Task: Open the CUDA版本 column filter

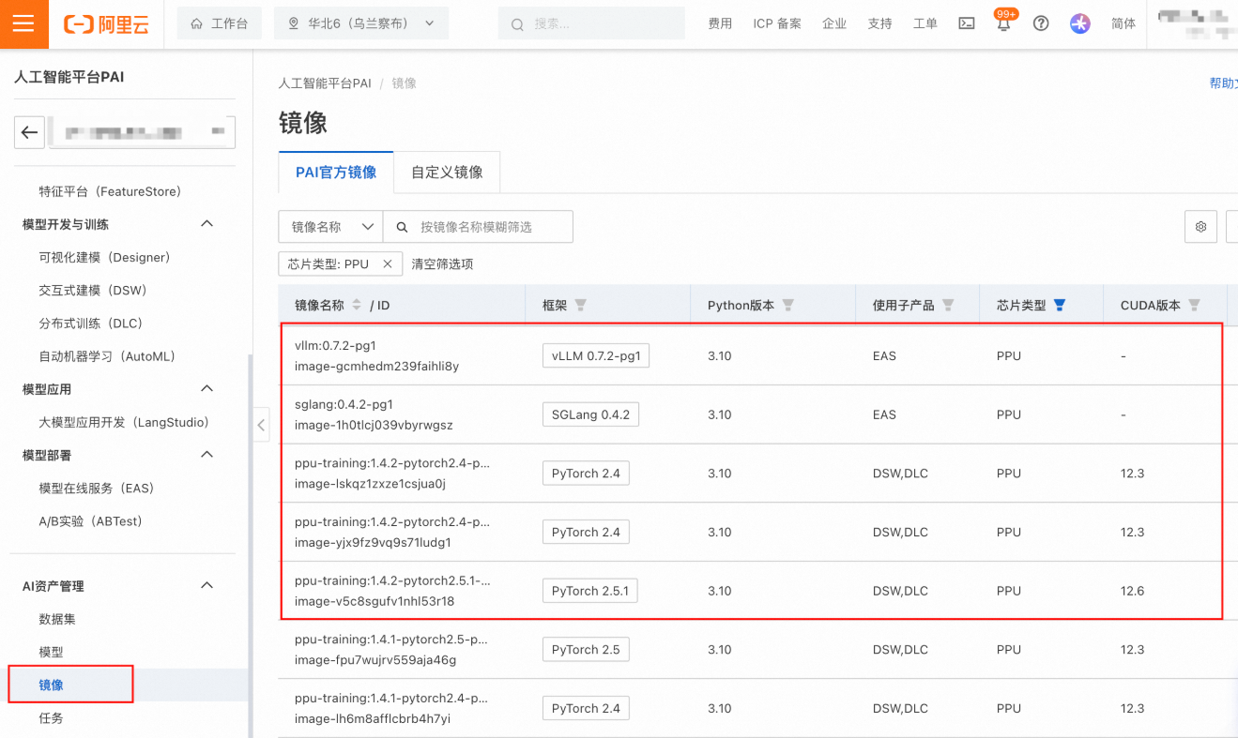Action: point(1194,305)
